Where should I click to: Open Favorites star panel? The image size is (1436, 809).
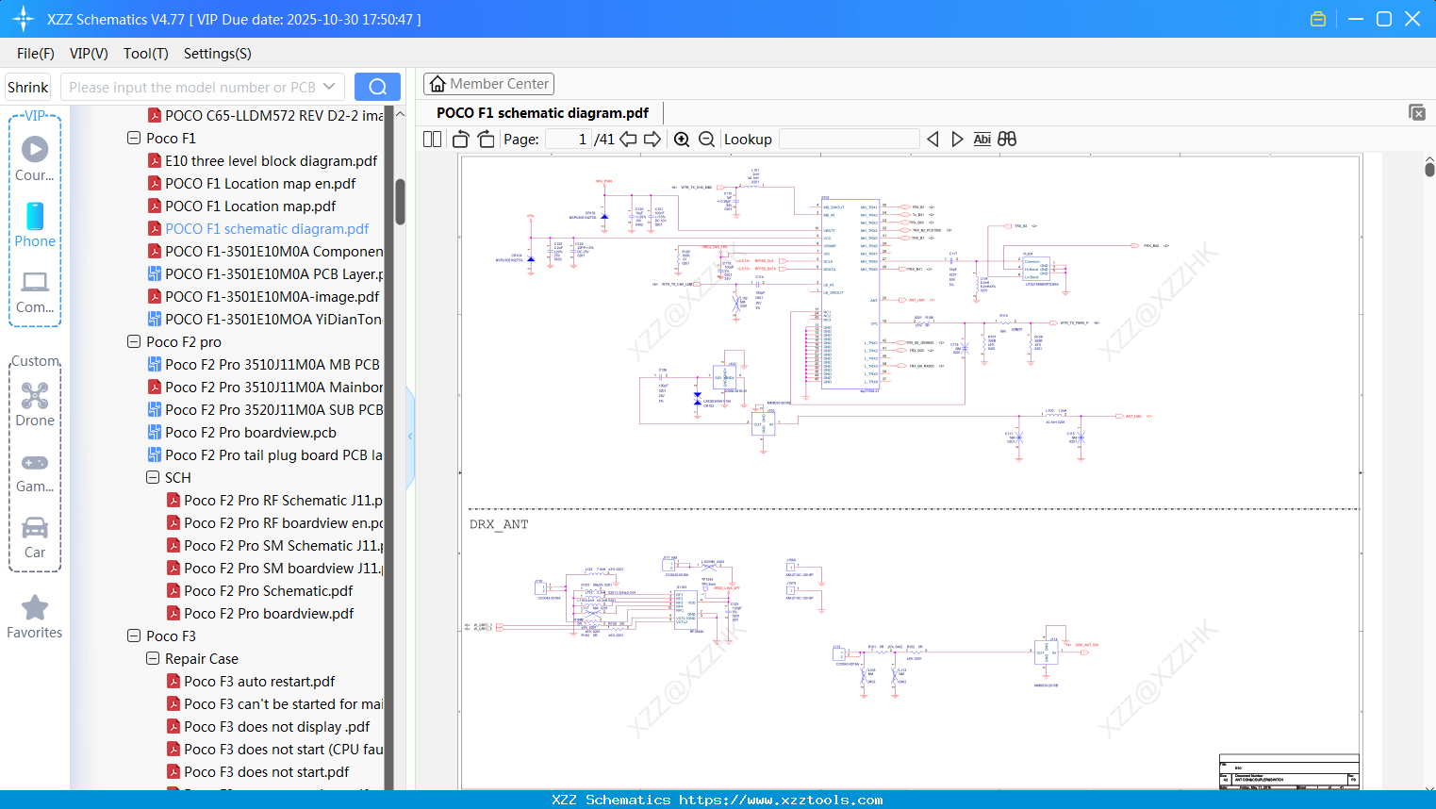[x=35, y=615]
